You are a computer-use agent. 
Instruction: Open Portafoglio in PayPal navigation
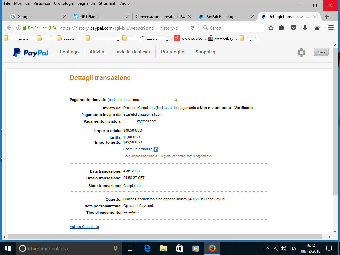click(x=173, y=52)
